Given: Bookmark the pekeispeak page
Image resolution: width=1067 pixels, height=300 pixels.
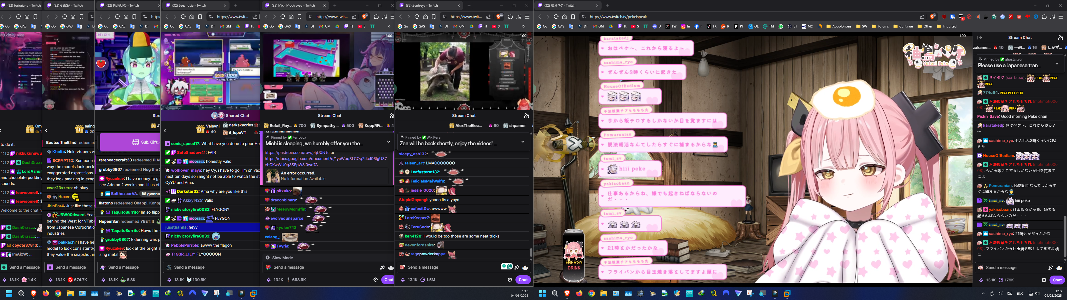Looking at the screenshot, I should pyautogui.click(x=573, y=17).
